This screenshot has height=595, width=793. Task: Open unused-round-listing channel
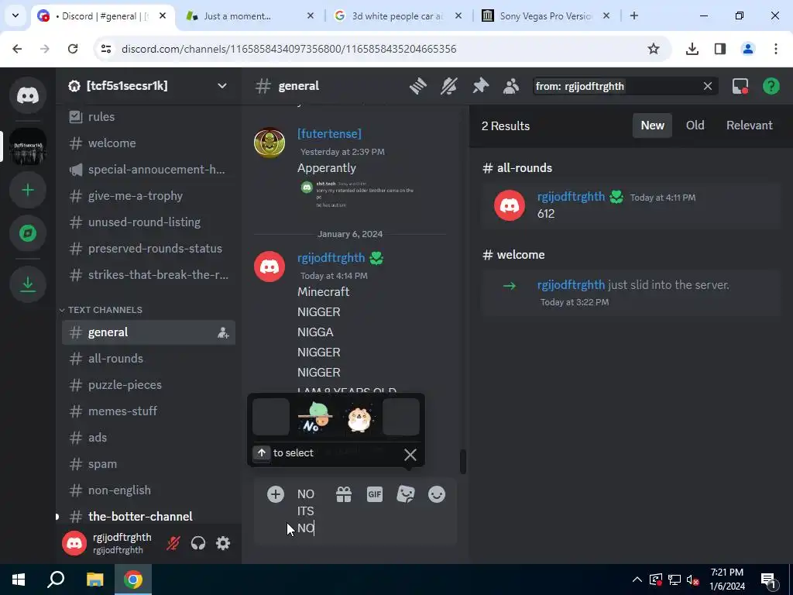(x=149, y=222)
